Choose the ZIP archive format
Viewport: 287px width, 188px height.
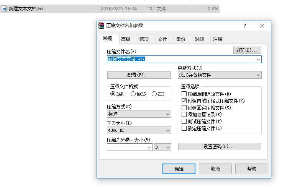tap(154, 94)
